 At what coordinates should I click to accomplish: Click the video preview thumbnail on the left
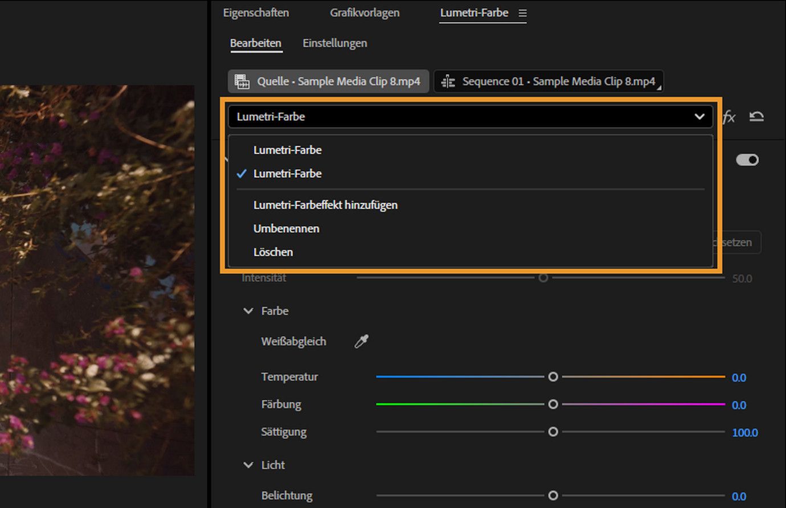point(97,279)
